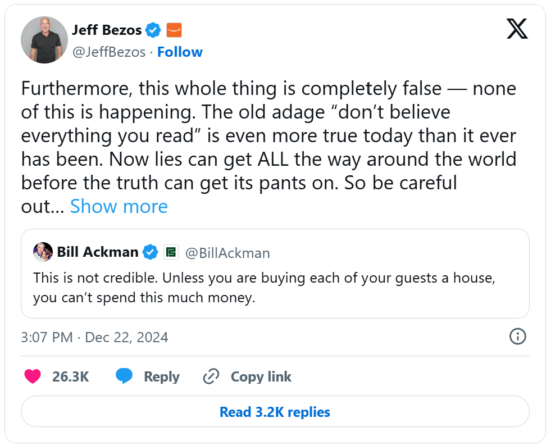Click the Copy link text

pyautogui.click(x=261, y=376)
